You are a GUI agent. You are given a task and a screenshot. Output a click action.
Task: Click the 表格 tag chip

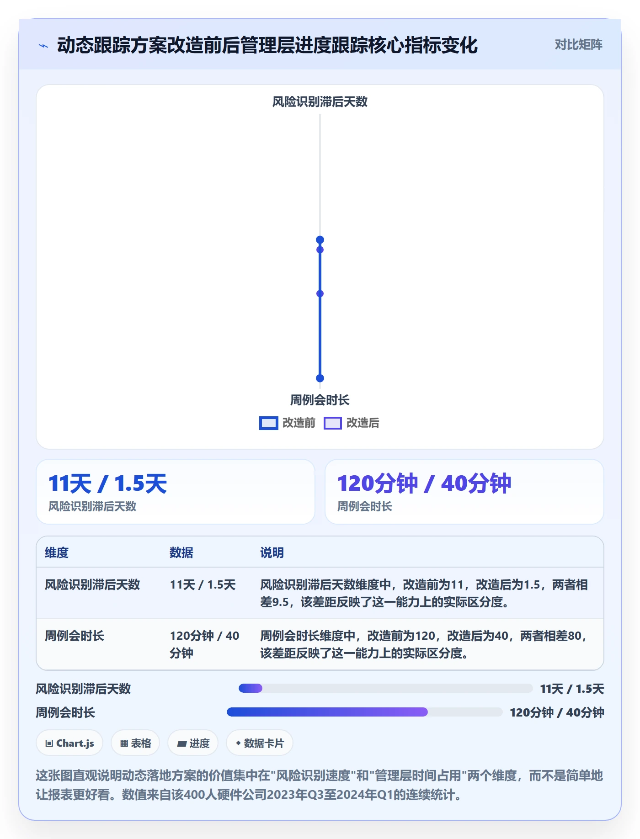point(135,743)
